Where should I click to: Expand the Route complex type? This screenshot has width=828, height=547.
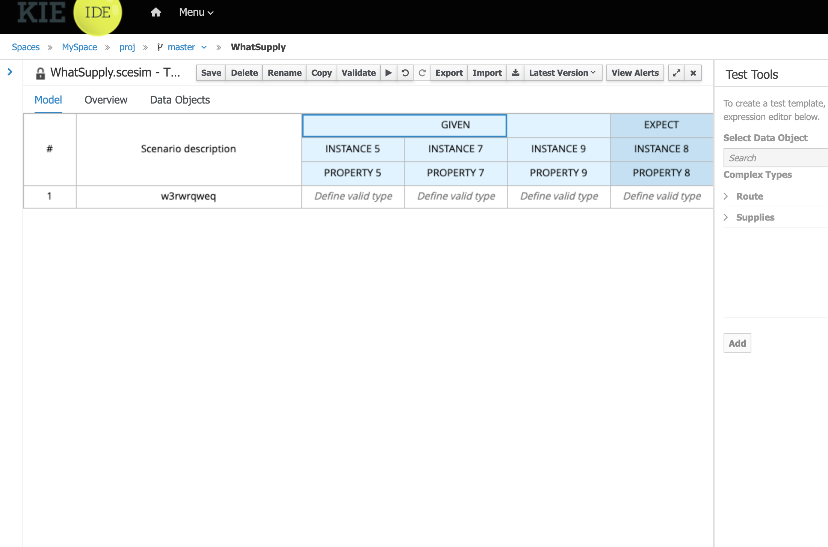(726, 196)
